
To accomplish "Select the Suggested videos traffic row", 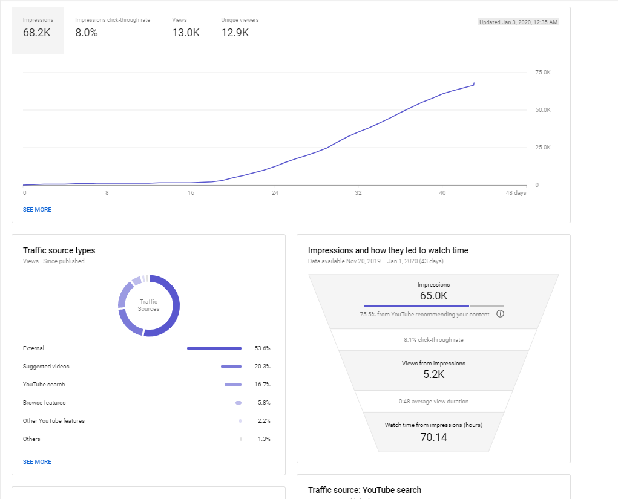I will pos(146,367).
